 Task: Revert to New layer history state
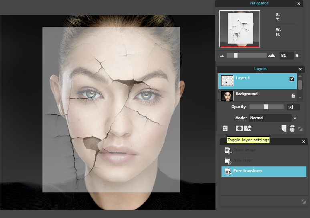[264, 161]
